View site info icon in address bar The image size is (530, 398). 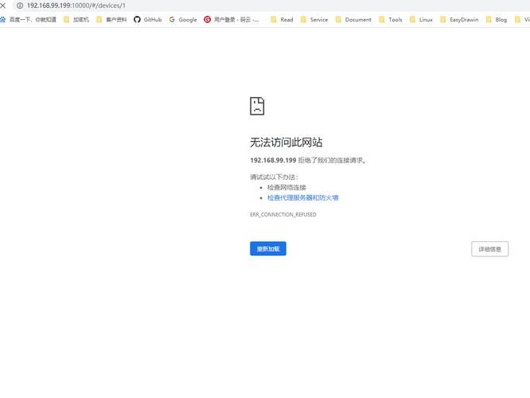pyautogui.click(x=20, y=6)
